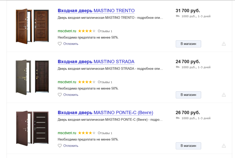Image resolution: width=235 pixels, height=158 pixels.
Task: Visit mscdveri.ru shop link on PONTE-C listing
Action: click(x=67, y=133)
